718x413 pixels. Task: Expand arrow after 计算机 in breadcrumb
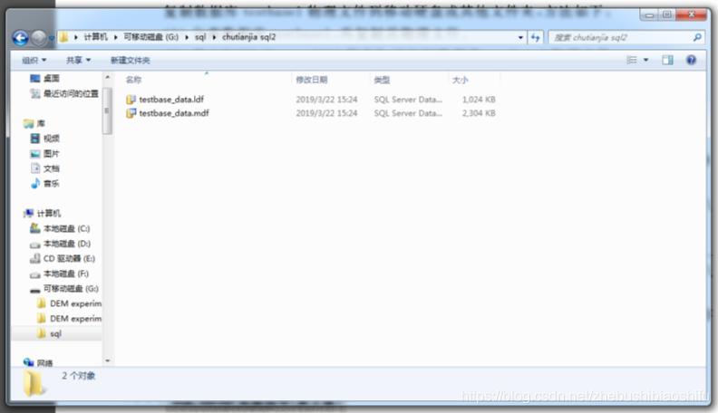(116, 37)
